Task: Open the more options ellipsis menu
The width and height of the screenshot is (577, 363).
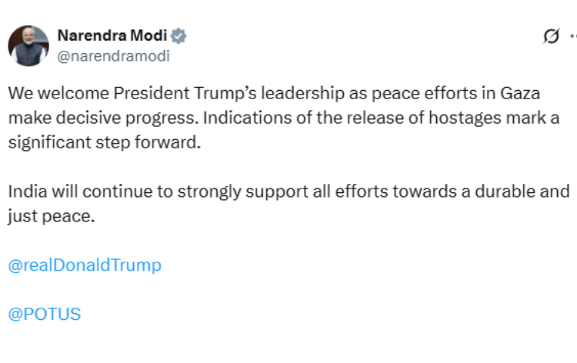Action: tap(572, 36)
